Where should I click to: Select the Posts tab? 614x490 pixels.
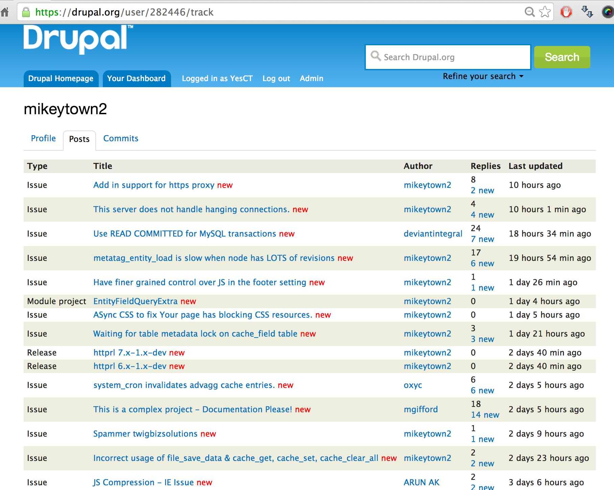(x=79, y=139)
